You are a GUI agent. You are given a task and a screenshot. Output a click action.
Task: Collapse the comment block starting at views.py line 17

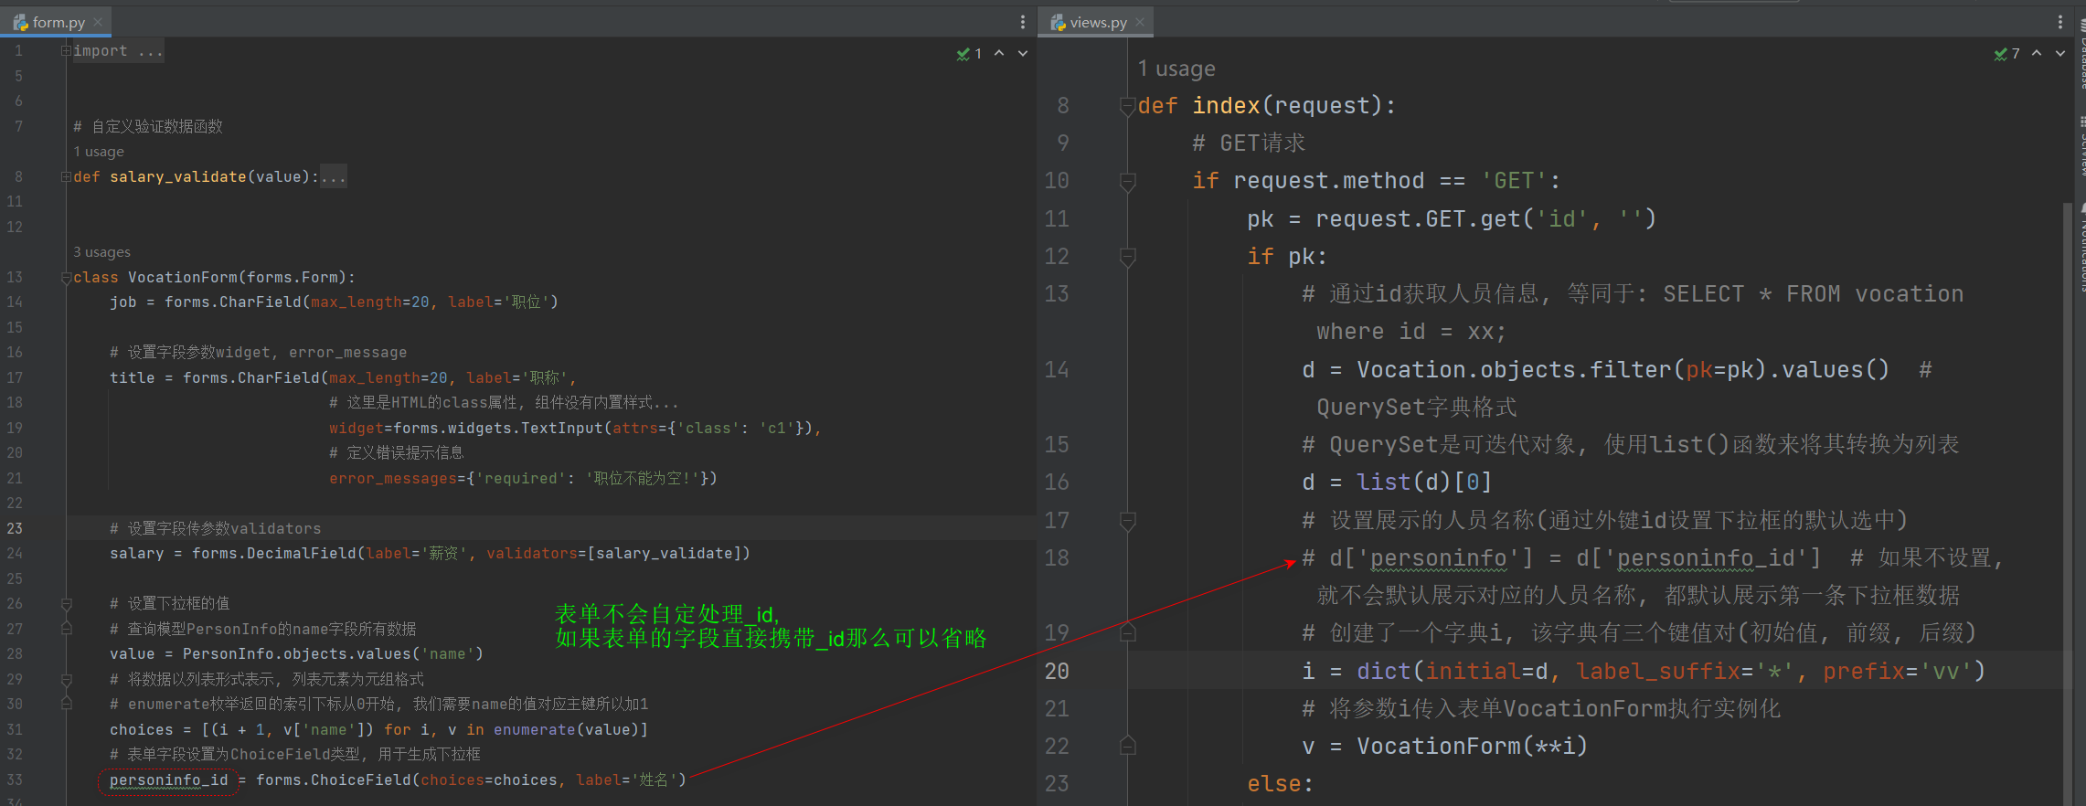(1128, 521)
